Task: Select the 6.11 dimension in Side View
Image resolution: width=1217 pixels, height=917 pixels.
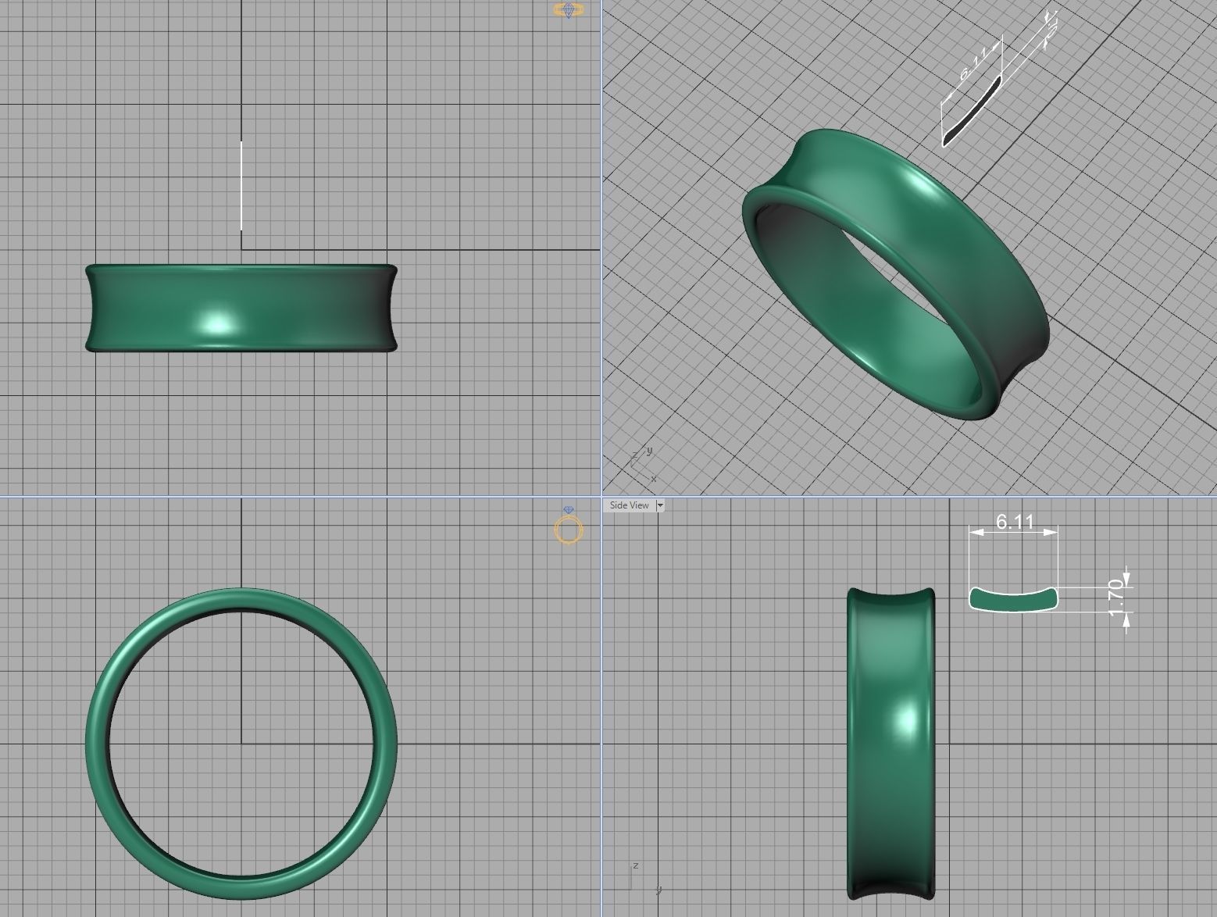Action: 1015,522
